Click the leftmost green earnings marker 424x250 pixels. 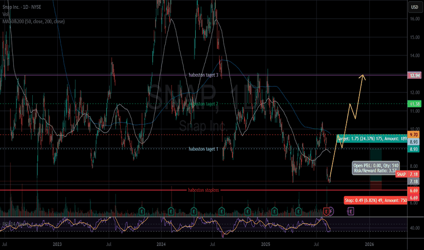(141, 211)
